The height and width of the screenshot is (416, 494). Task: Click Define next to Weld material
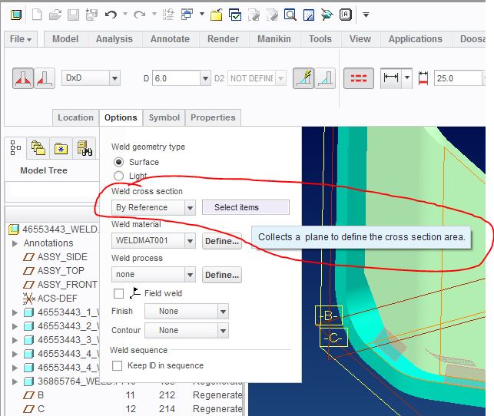(x=222, y=241)
